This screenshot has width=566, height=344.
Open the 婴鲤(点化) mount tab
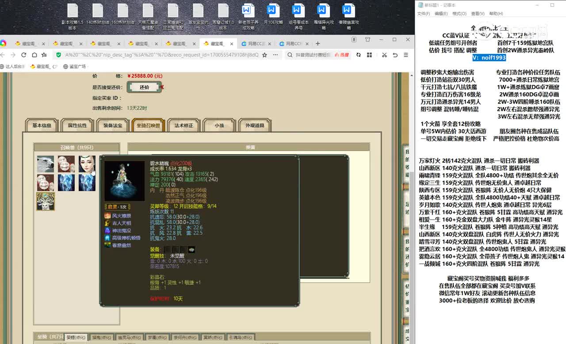click(76, 337)
